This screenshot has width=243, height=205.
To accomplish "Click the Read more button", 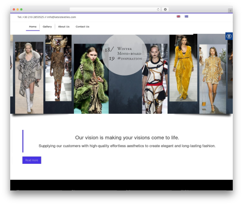I will (32, 160).
